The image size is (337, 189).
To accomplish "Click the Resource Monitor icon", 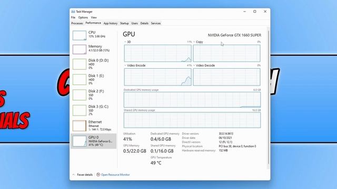I will 98,175.
